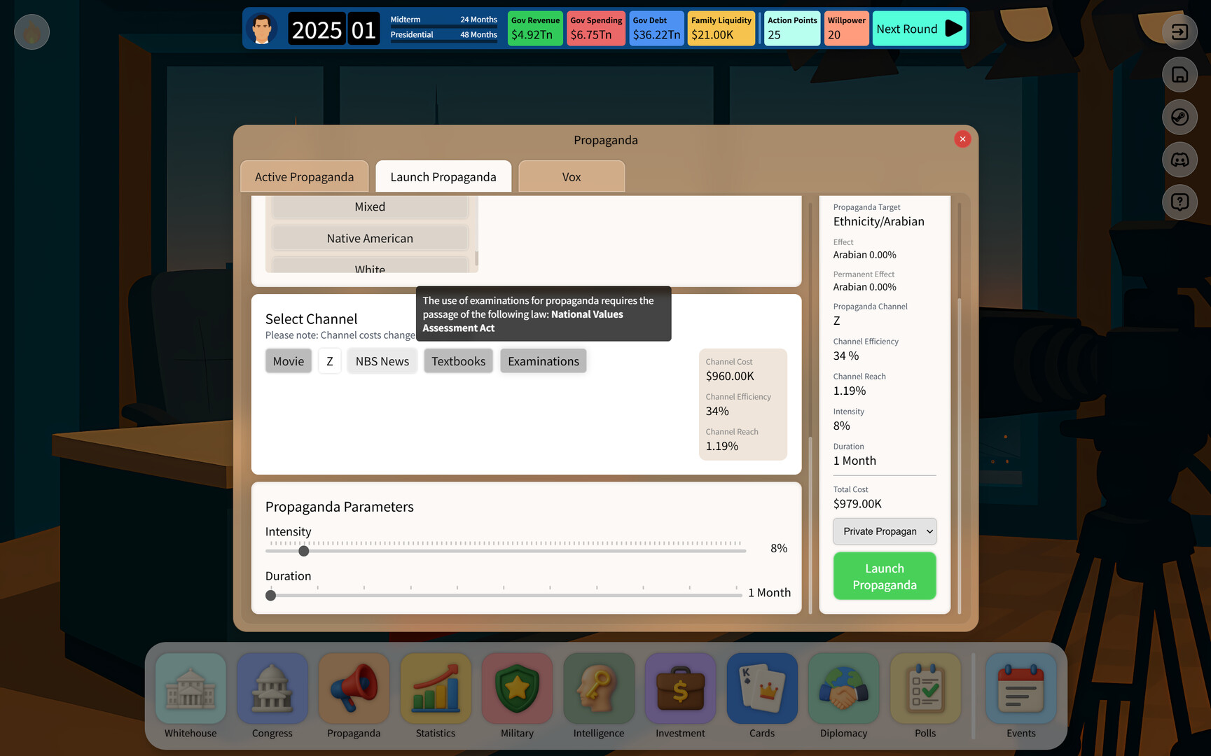Click the Gov Revenue indicator
The height and width of the screenshot is (756, 1211).
tap(535, 29)
